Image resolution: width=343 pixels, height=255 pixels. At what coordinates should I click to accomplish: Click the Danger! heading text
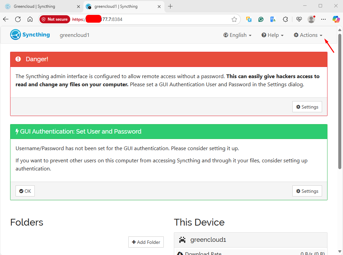(x=37, y=59)
